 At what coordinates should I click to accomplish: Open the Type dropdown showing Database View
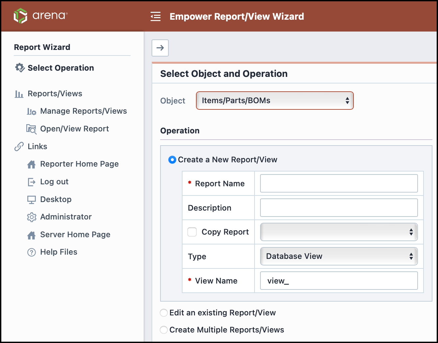coord(339,256)
